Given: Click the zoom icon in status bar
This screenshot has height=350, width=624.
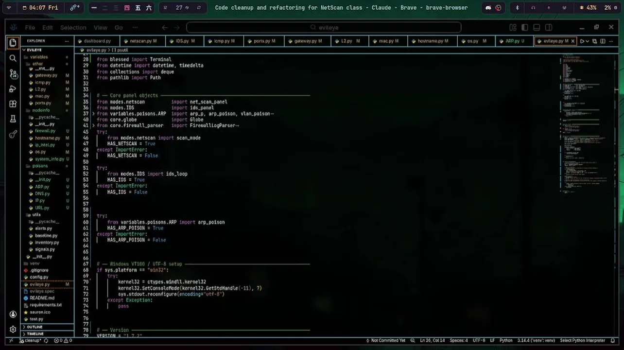Looking at the screenshot, I should (x=413, y=340).
